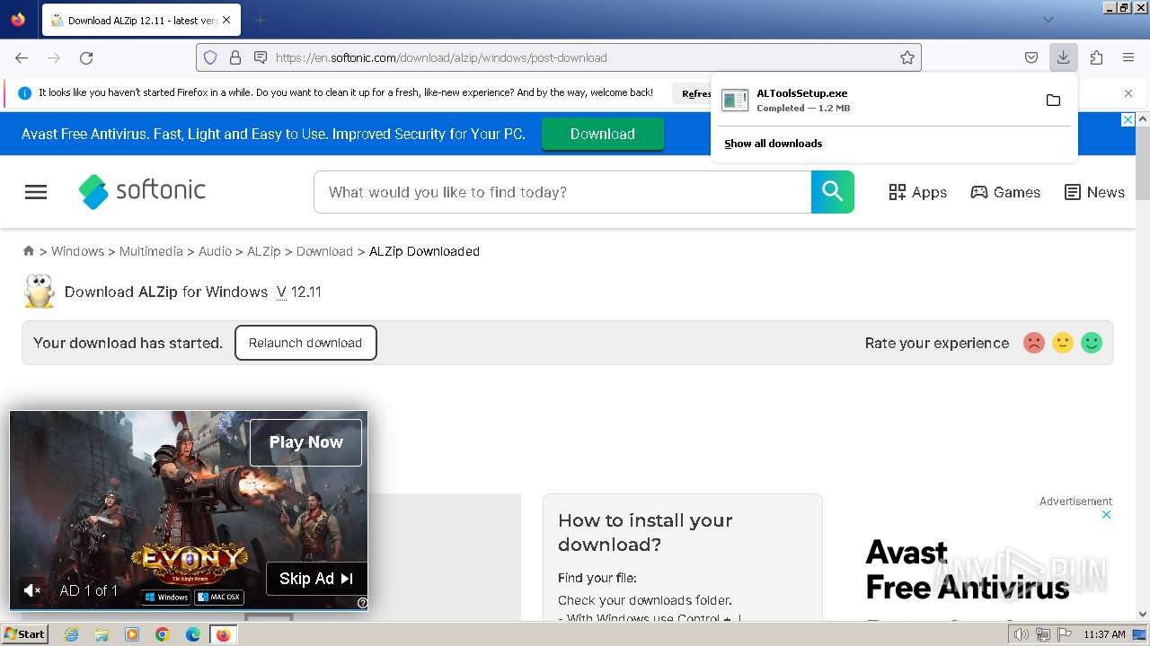This screenshot has height=646, width=1150.
Task: Open a new browser tab
Action: click(x=260, y=20)
